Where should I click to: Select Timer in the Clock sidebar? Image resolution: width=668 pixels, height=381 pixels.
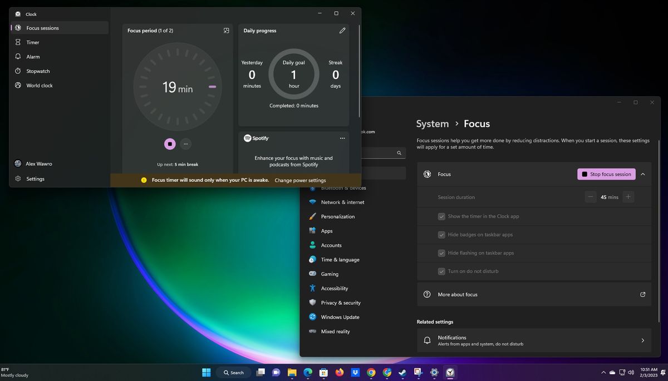32,42
